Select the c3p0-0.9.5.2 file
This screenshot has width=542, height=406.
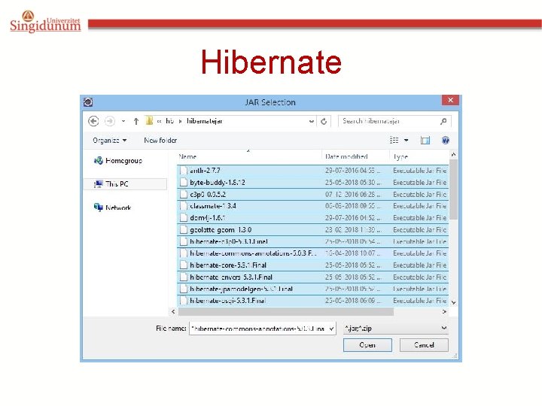pos(313,195)
